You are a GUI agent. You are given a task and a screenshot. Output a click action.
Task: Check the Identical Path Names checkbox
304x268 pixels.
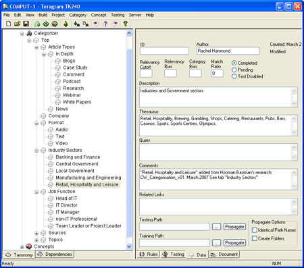255,230
